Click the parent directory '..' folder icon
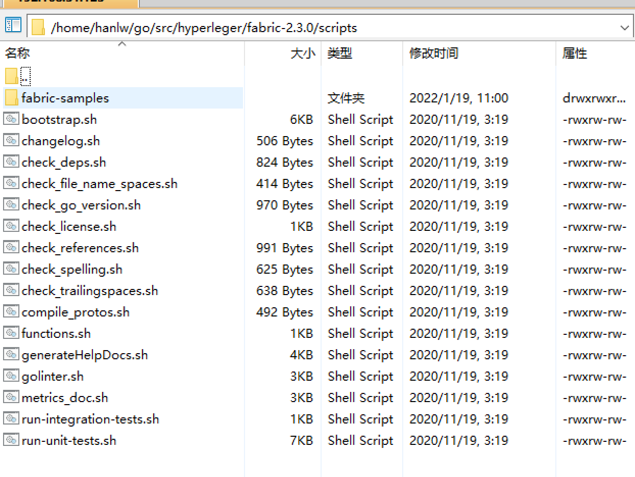Screen dimensions: 635x477 point(10,76)
